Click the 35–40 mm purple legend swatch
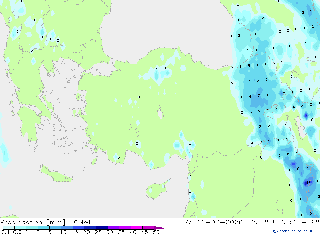320x234 pixels. tap(125, 228)
